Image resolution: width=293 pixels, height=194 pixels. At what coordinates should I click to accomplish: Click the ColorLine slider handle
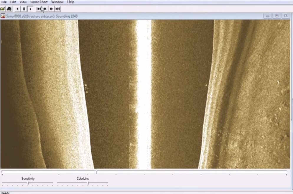point(88,183)
